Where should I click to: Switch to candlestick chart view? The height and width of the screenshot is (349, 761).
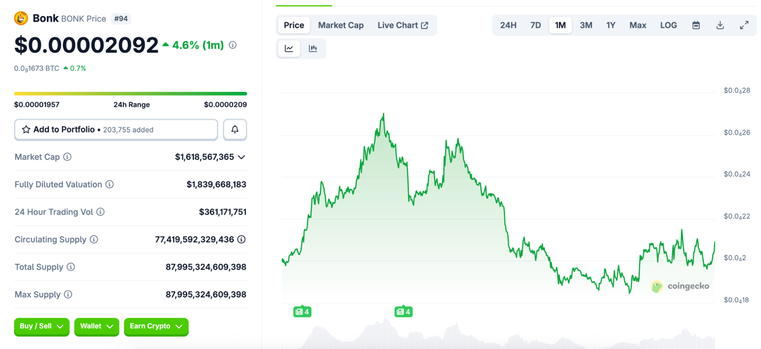point(313,48)
